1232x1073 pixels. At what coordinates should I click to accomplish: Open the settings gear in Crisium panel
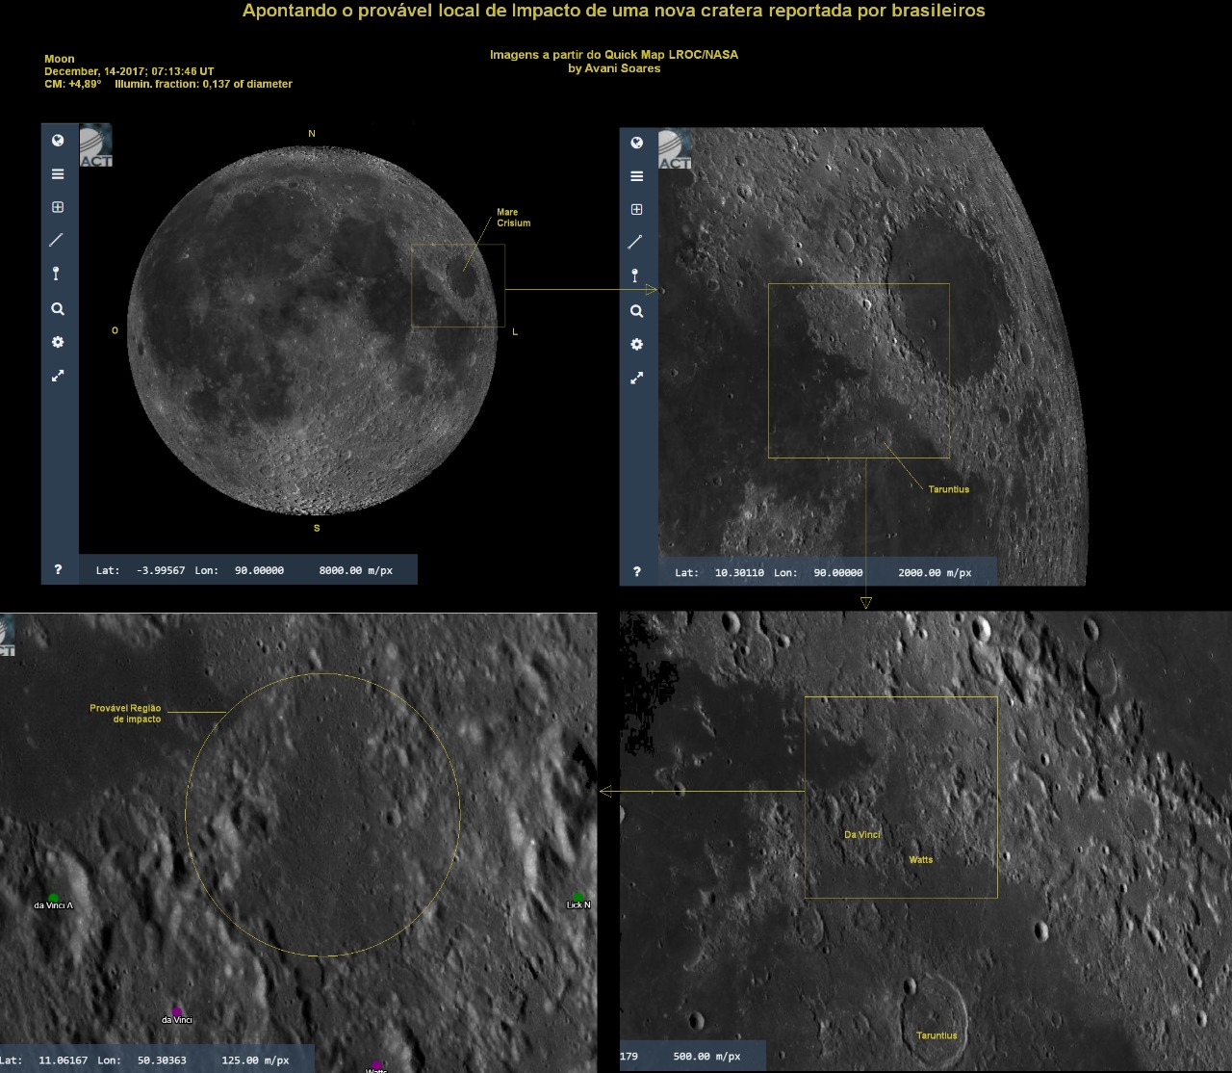636,344
